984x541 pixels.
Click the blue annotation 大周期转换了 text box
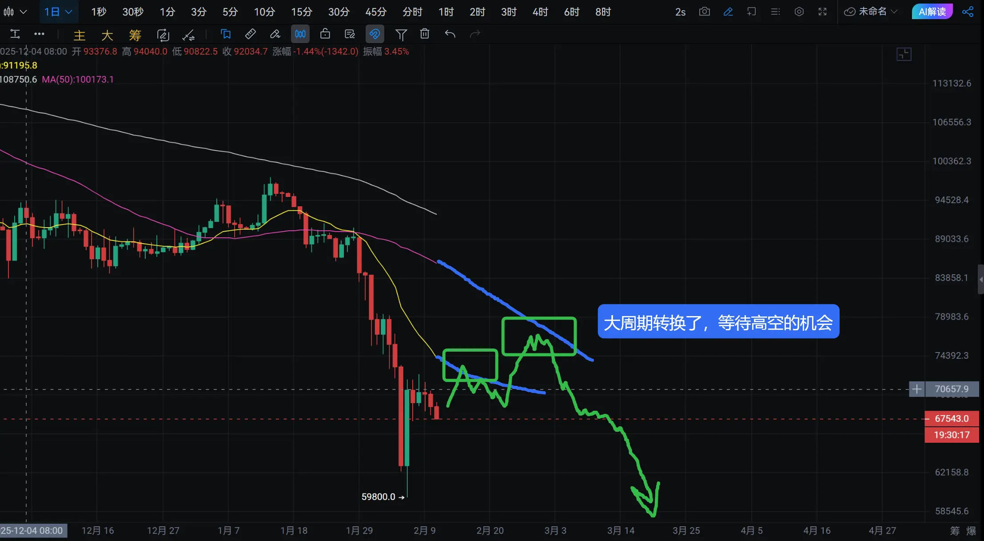click(718, 322)
